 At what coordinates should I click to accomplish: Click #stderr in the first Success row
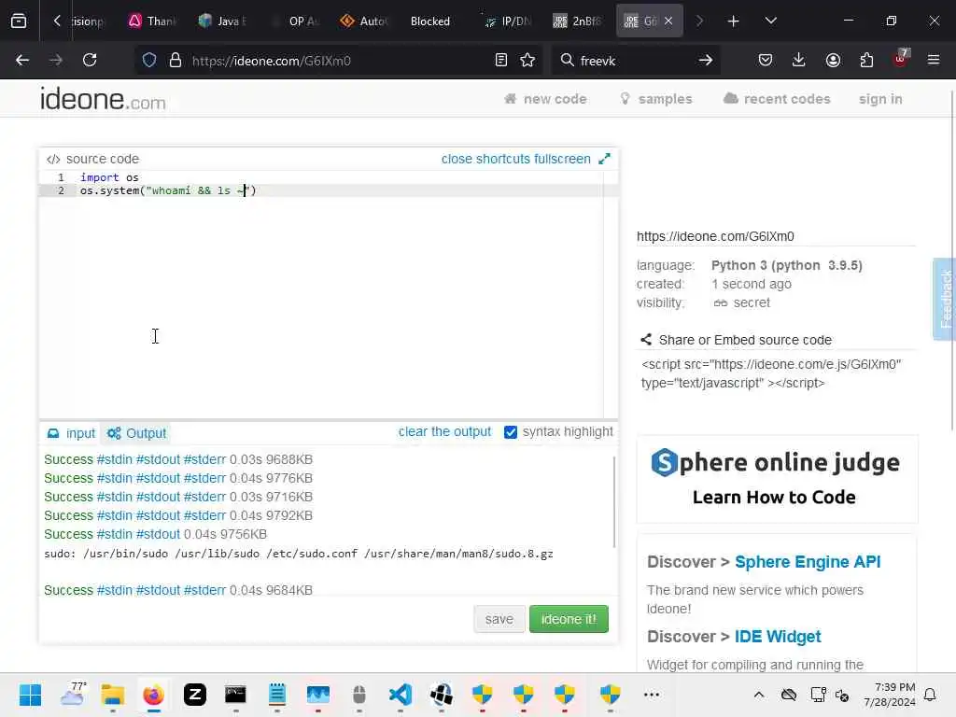204,459
